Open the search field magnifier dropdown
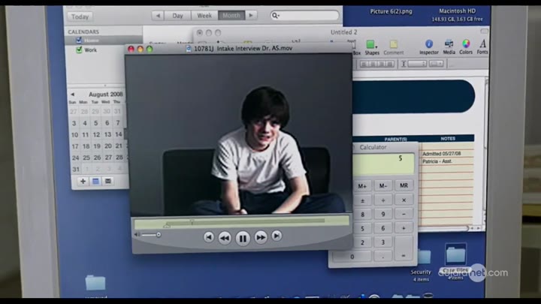The height and width of the screenshot is (304, 541). pyautogui.click(x=277, y=15)
